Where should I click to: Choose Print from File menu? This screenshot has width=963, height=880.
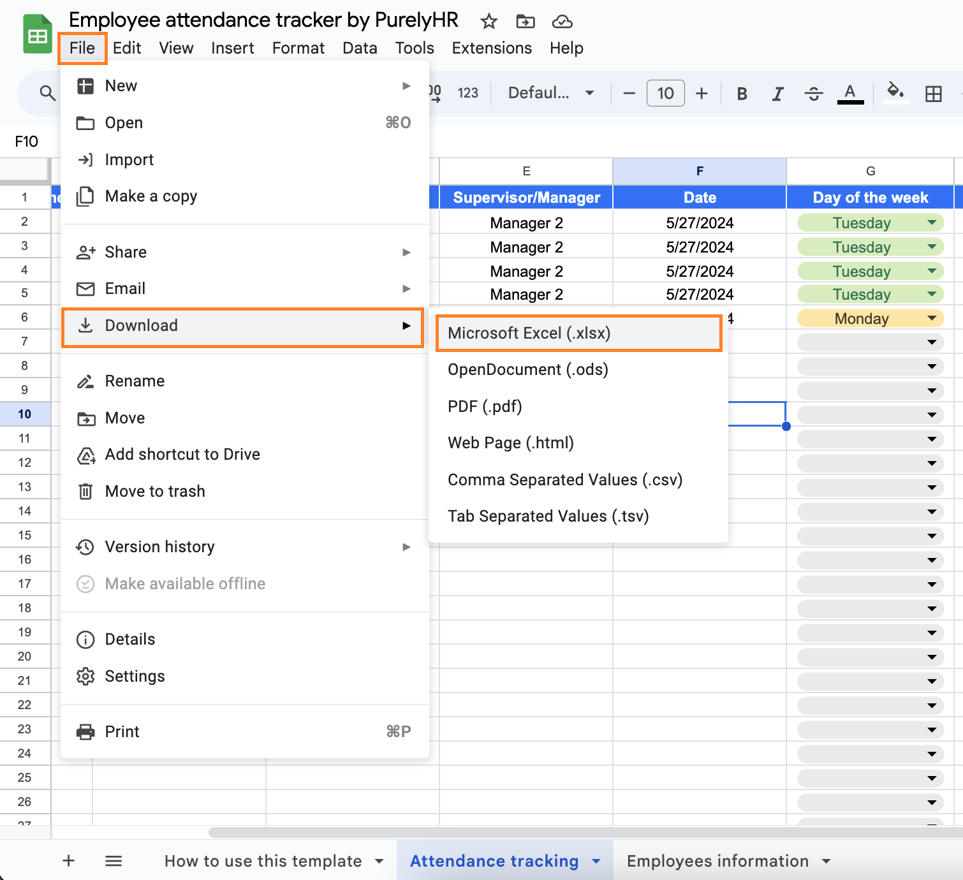245,732
